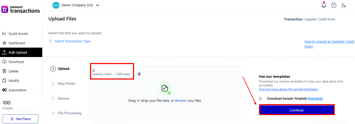Delete uploaded file with trash icon
The width and height of the screenshot is (355, 124).
(x=139, y=74)
